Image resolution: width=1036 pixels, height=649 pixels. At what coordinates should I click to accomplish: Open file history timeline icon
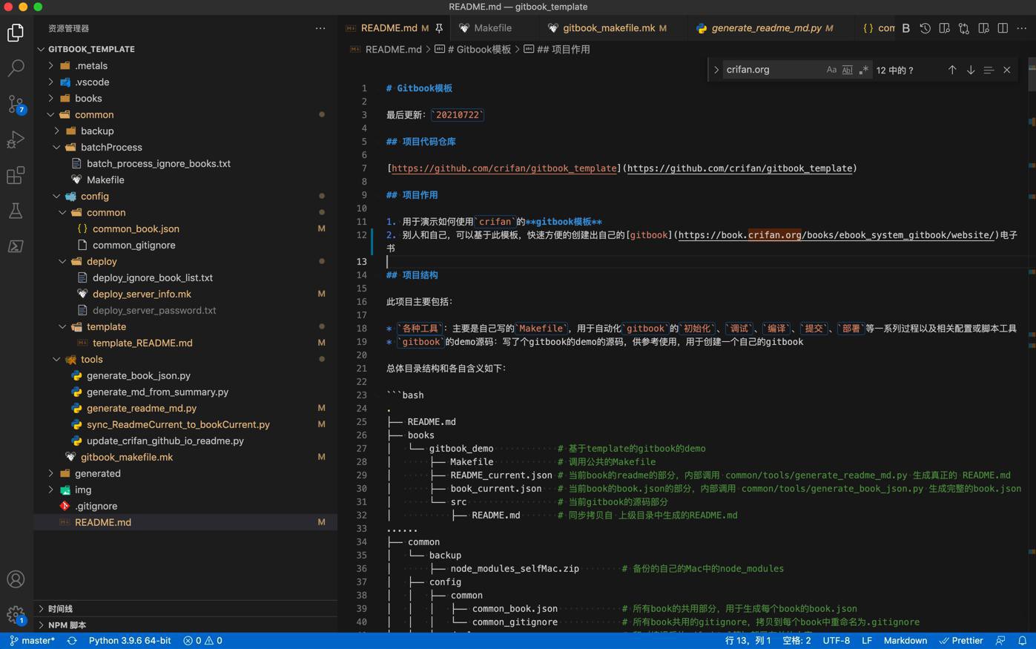coord(925,28)
